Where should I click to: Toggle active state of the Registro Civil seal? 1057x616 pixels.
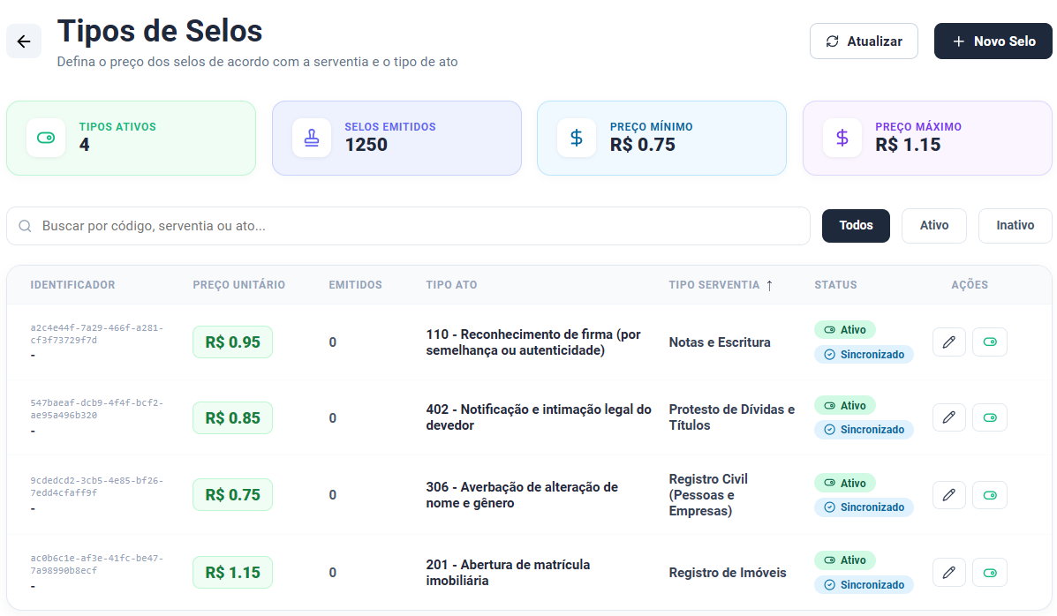[990, 495]
